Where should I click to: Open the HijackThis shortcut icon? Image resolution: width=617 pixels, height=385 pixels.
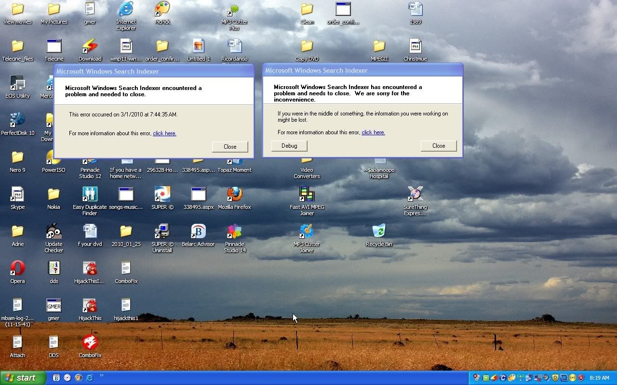90,309
